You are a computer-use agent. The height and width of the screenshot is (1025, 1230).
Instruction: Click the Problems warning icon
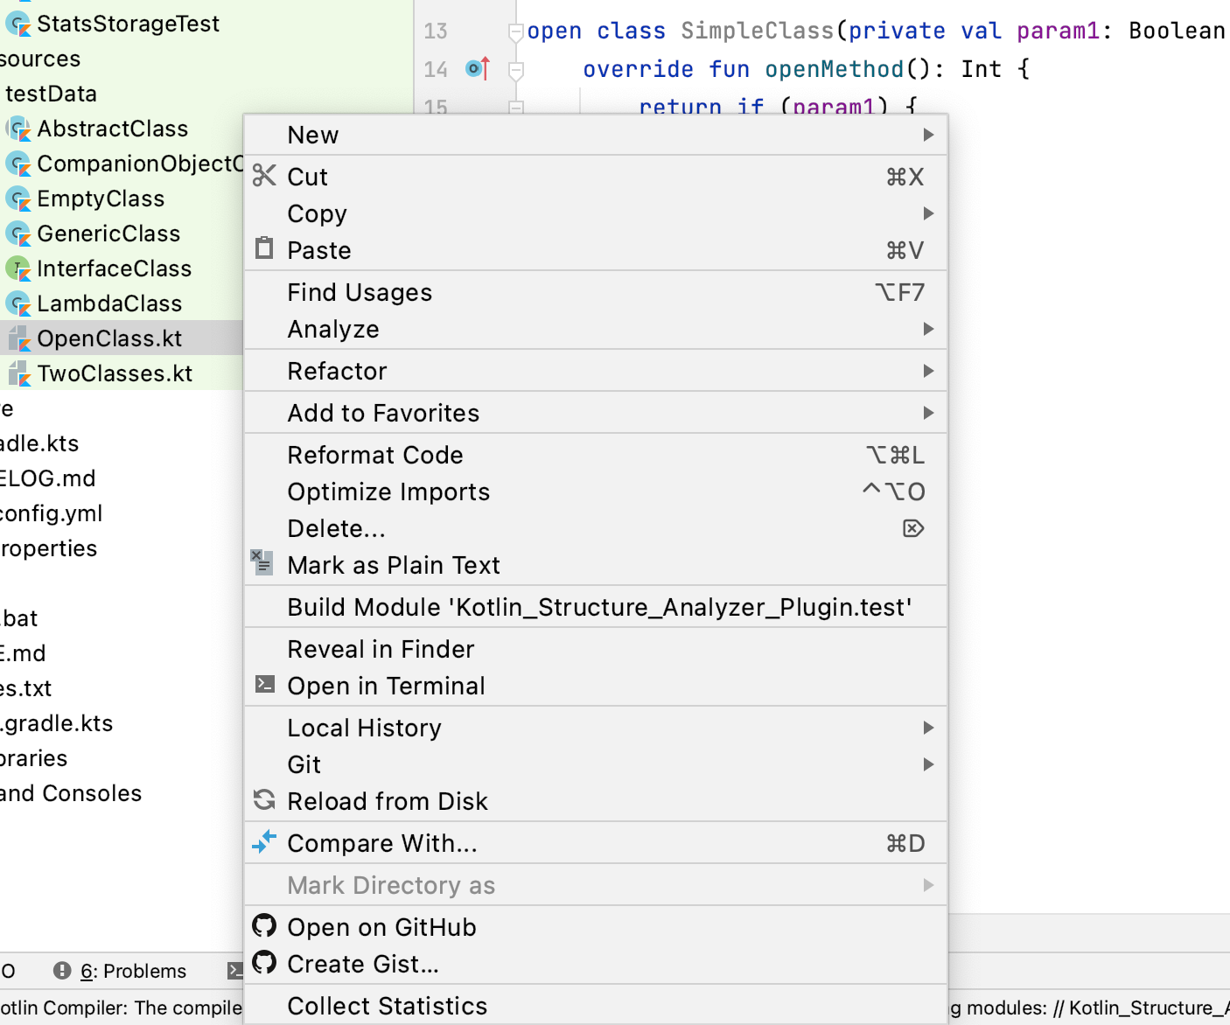tap(62, 971)
